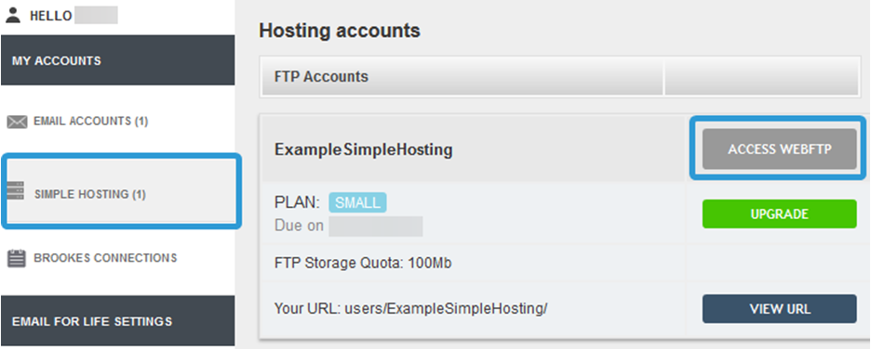Open the EMAIL FOR LIFE SETTINGS section

pyautogui.click(x=118, y=321)
